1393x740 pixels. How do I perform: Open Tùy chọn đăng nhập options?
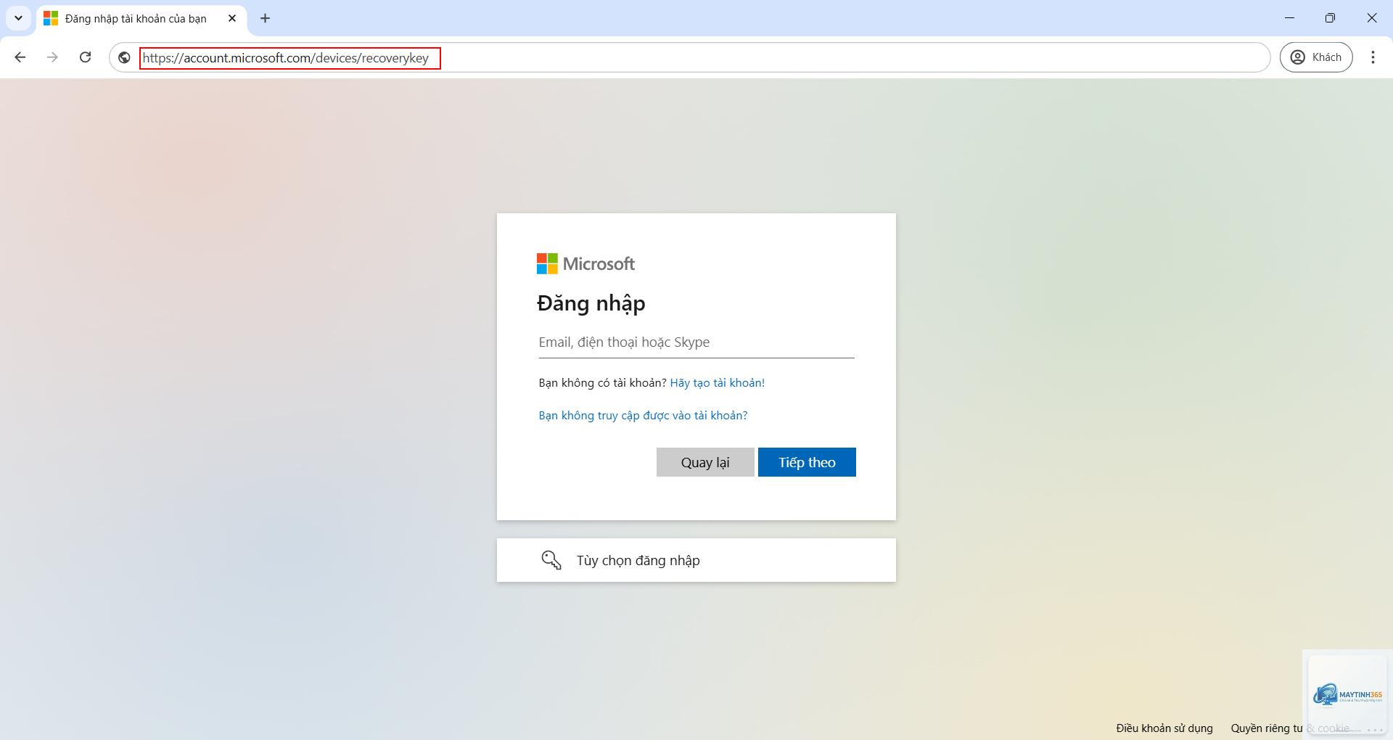click(x=696, y=560)
